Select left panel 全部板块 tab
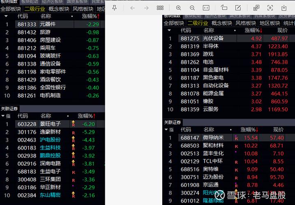Viewport: 295px width, 205px height. pos(11,9)
